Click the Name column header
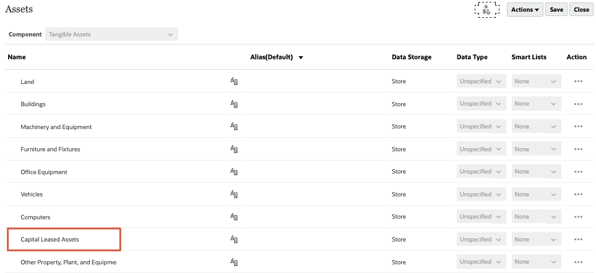The width and height of the screenshot is (596, 273). [x=17, y=57]
